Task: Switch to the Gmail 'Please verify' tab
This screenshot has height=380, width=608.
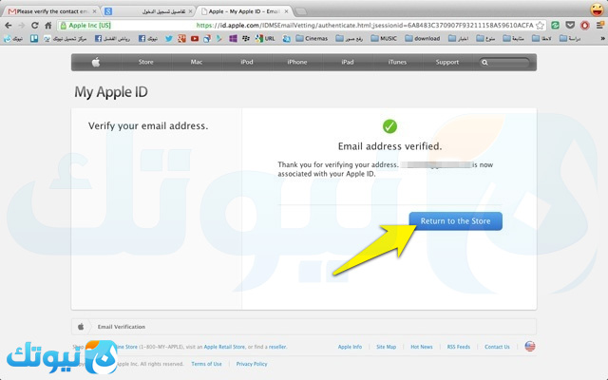Action: pos(48,11)
